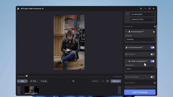Screen dimensions: 173x97
Task: Click the Motion Compensation icon
Action: (x=129, y=61)
